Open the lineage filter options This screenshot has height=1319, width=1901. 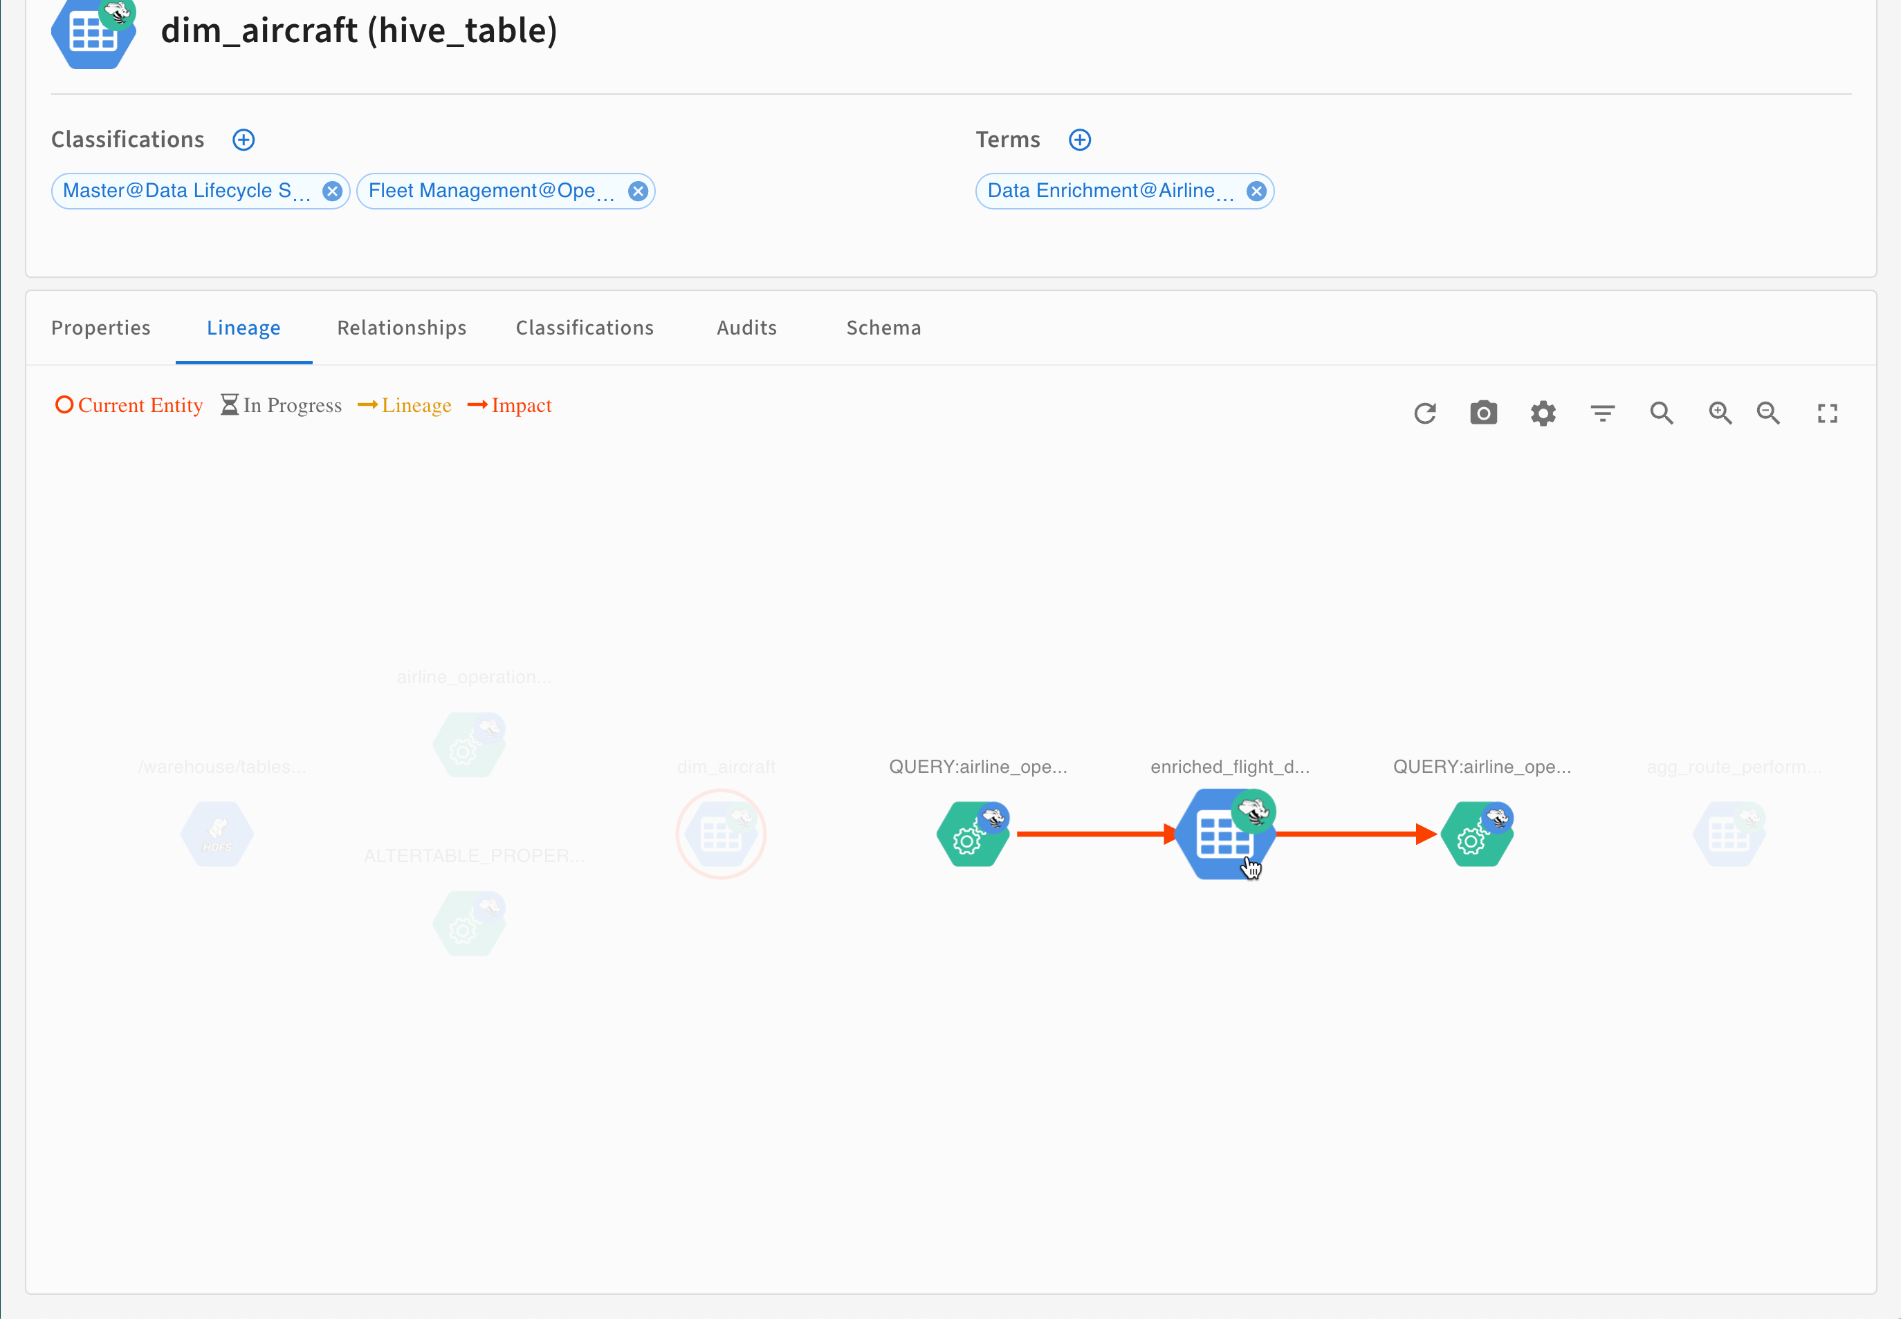1602,413
